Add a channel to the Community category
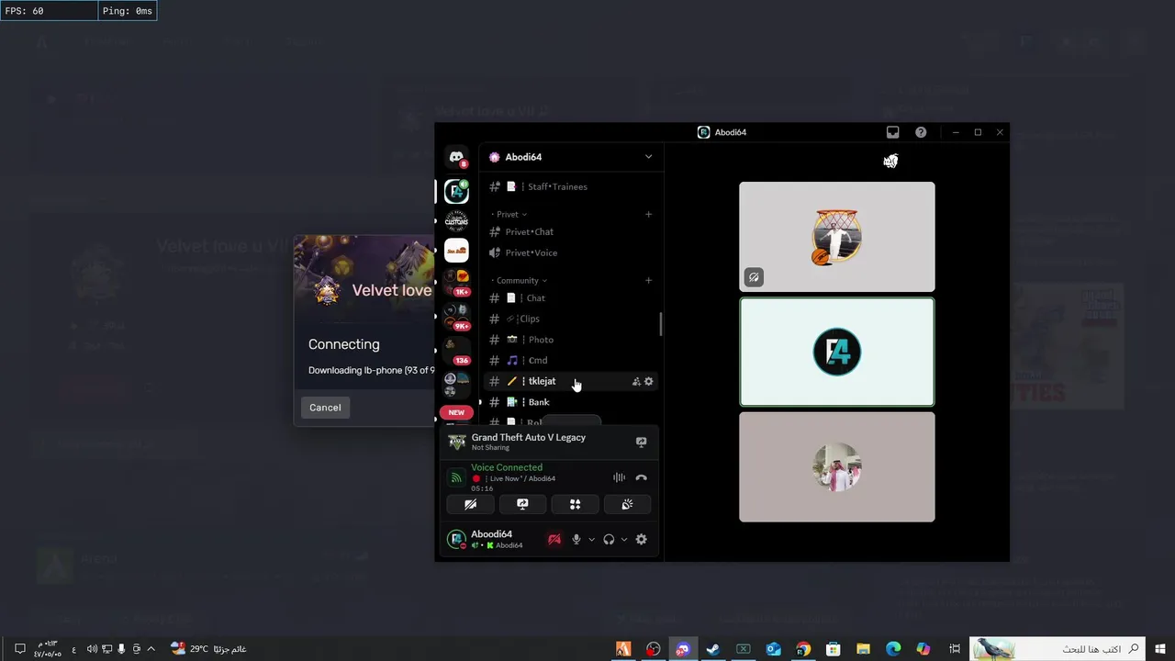 tap(648, 280)
